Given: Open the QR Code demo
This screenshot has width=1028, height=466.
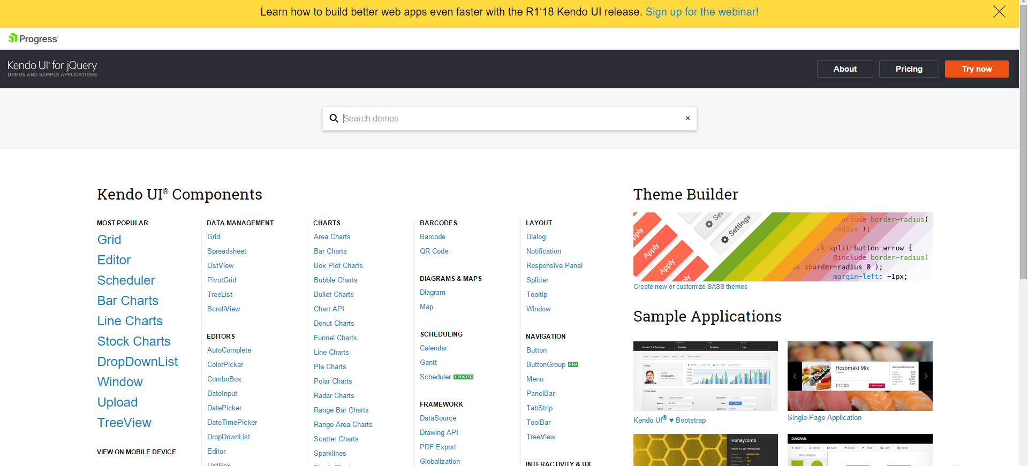Looking at the screenshot, I should 434,251.
